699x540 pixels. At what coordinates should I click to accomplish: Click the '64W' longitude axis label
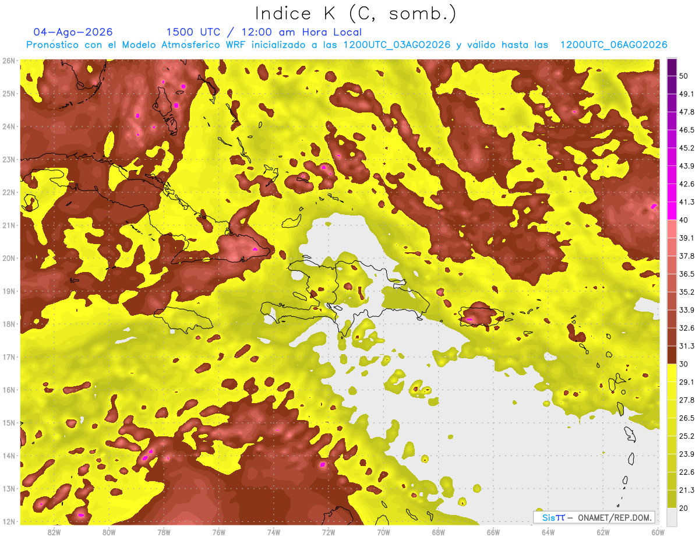tap(548, 532)
